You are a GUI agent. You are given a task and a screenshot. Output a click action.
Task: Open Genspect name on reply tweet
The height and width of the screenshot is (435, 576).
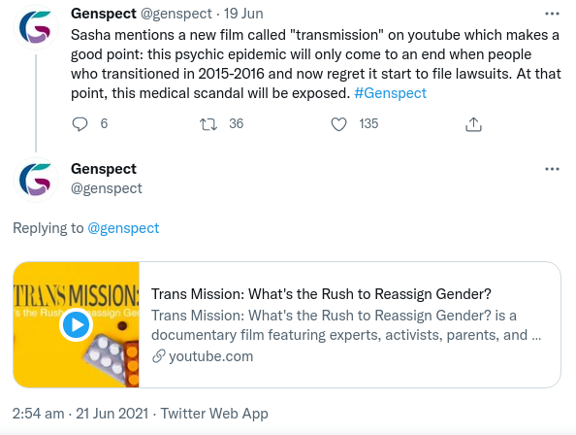[x=103, y=169]
